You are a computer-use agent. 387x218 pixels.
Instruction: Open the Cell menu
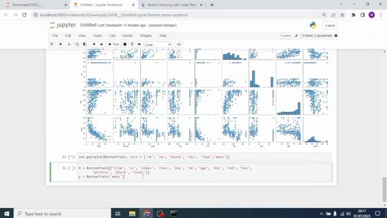[x=112, y=36]
